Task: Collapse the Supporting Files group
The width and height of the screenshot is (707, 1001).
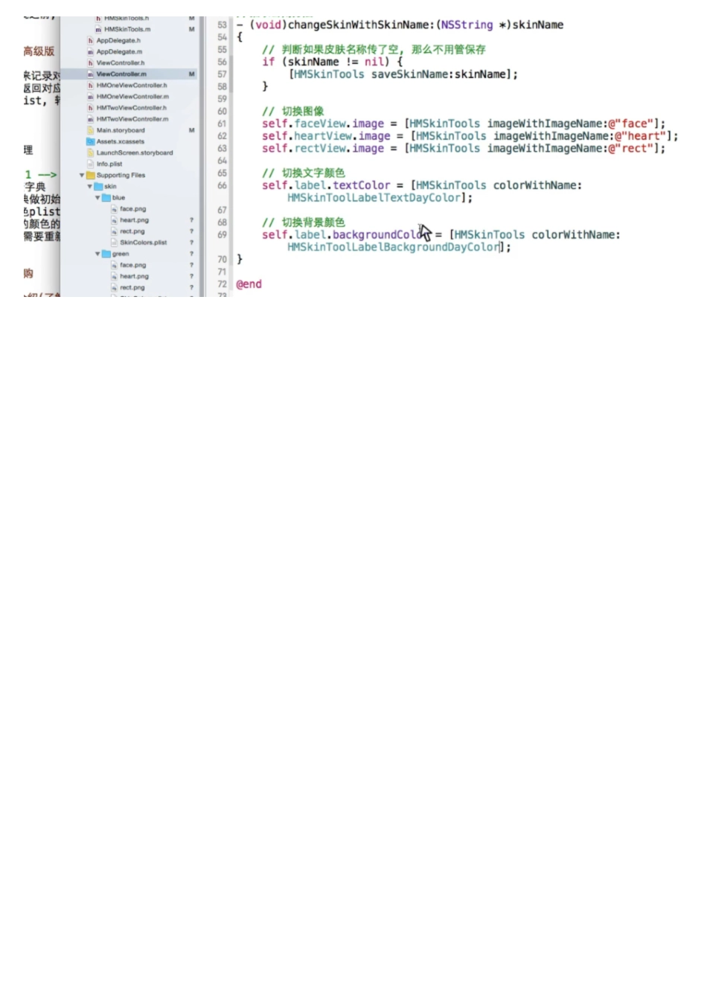Action: coord(82,175)
